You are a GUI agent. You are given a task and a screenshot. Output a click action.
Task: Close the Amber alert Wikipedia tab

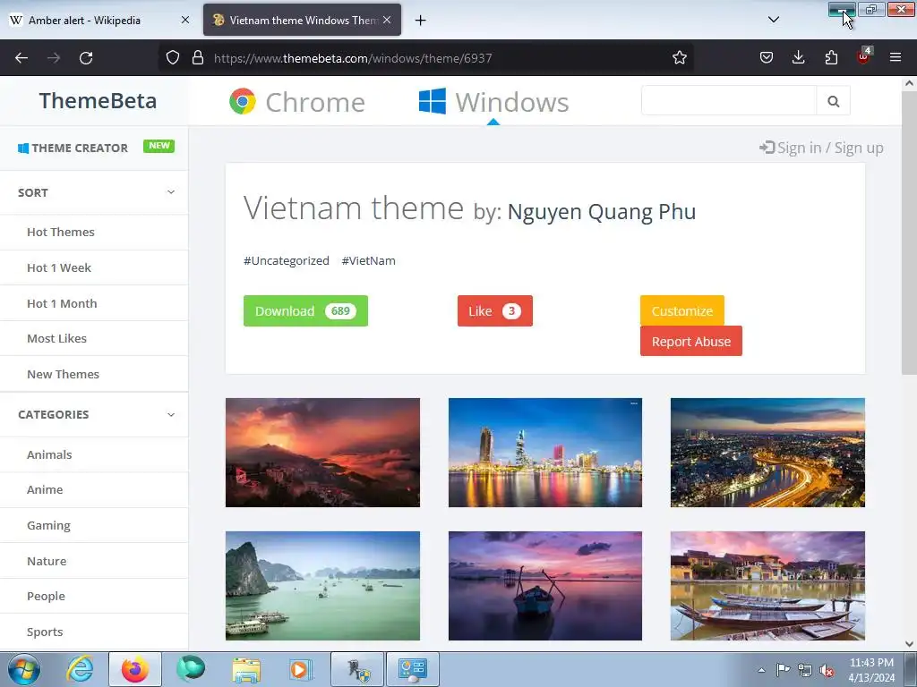(184, 20)
